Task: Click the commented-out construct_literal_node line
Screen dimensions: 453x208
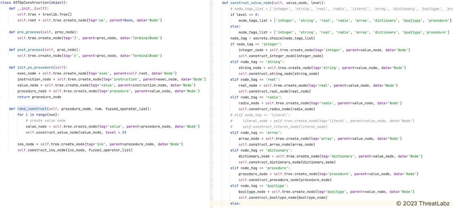Action: pyautogui.click(x=284, y=126)
